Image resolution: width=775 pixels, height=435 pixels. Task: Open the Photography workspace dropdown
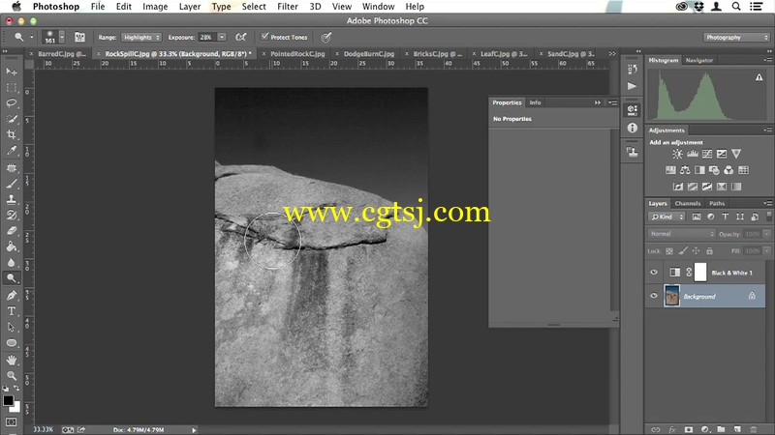pyautogui.click(x=736, y=37)
